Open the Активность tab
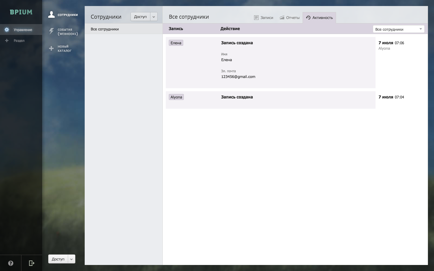This screenshot has height=271, width=434. tap(319, 18)
